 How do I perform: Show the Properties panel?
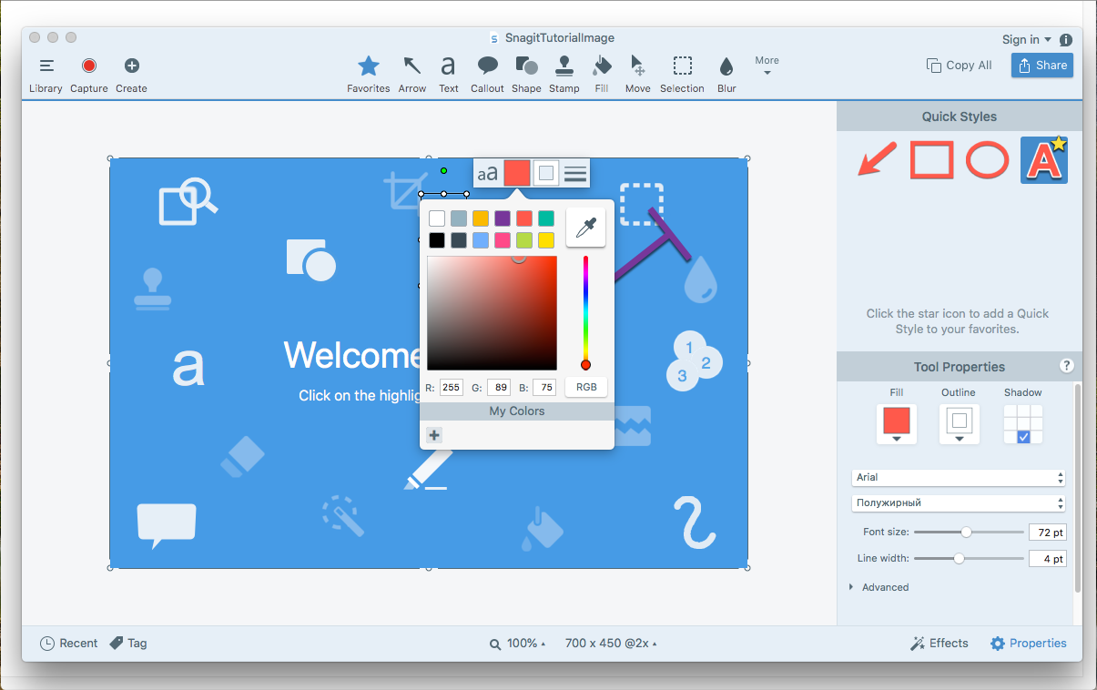(1029, 643)
